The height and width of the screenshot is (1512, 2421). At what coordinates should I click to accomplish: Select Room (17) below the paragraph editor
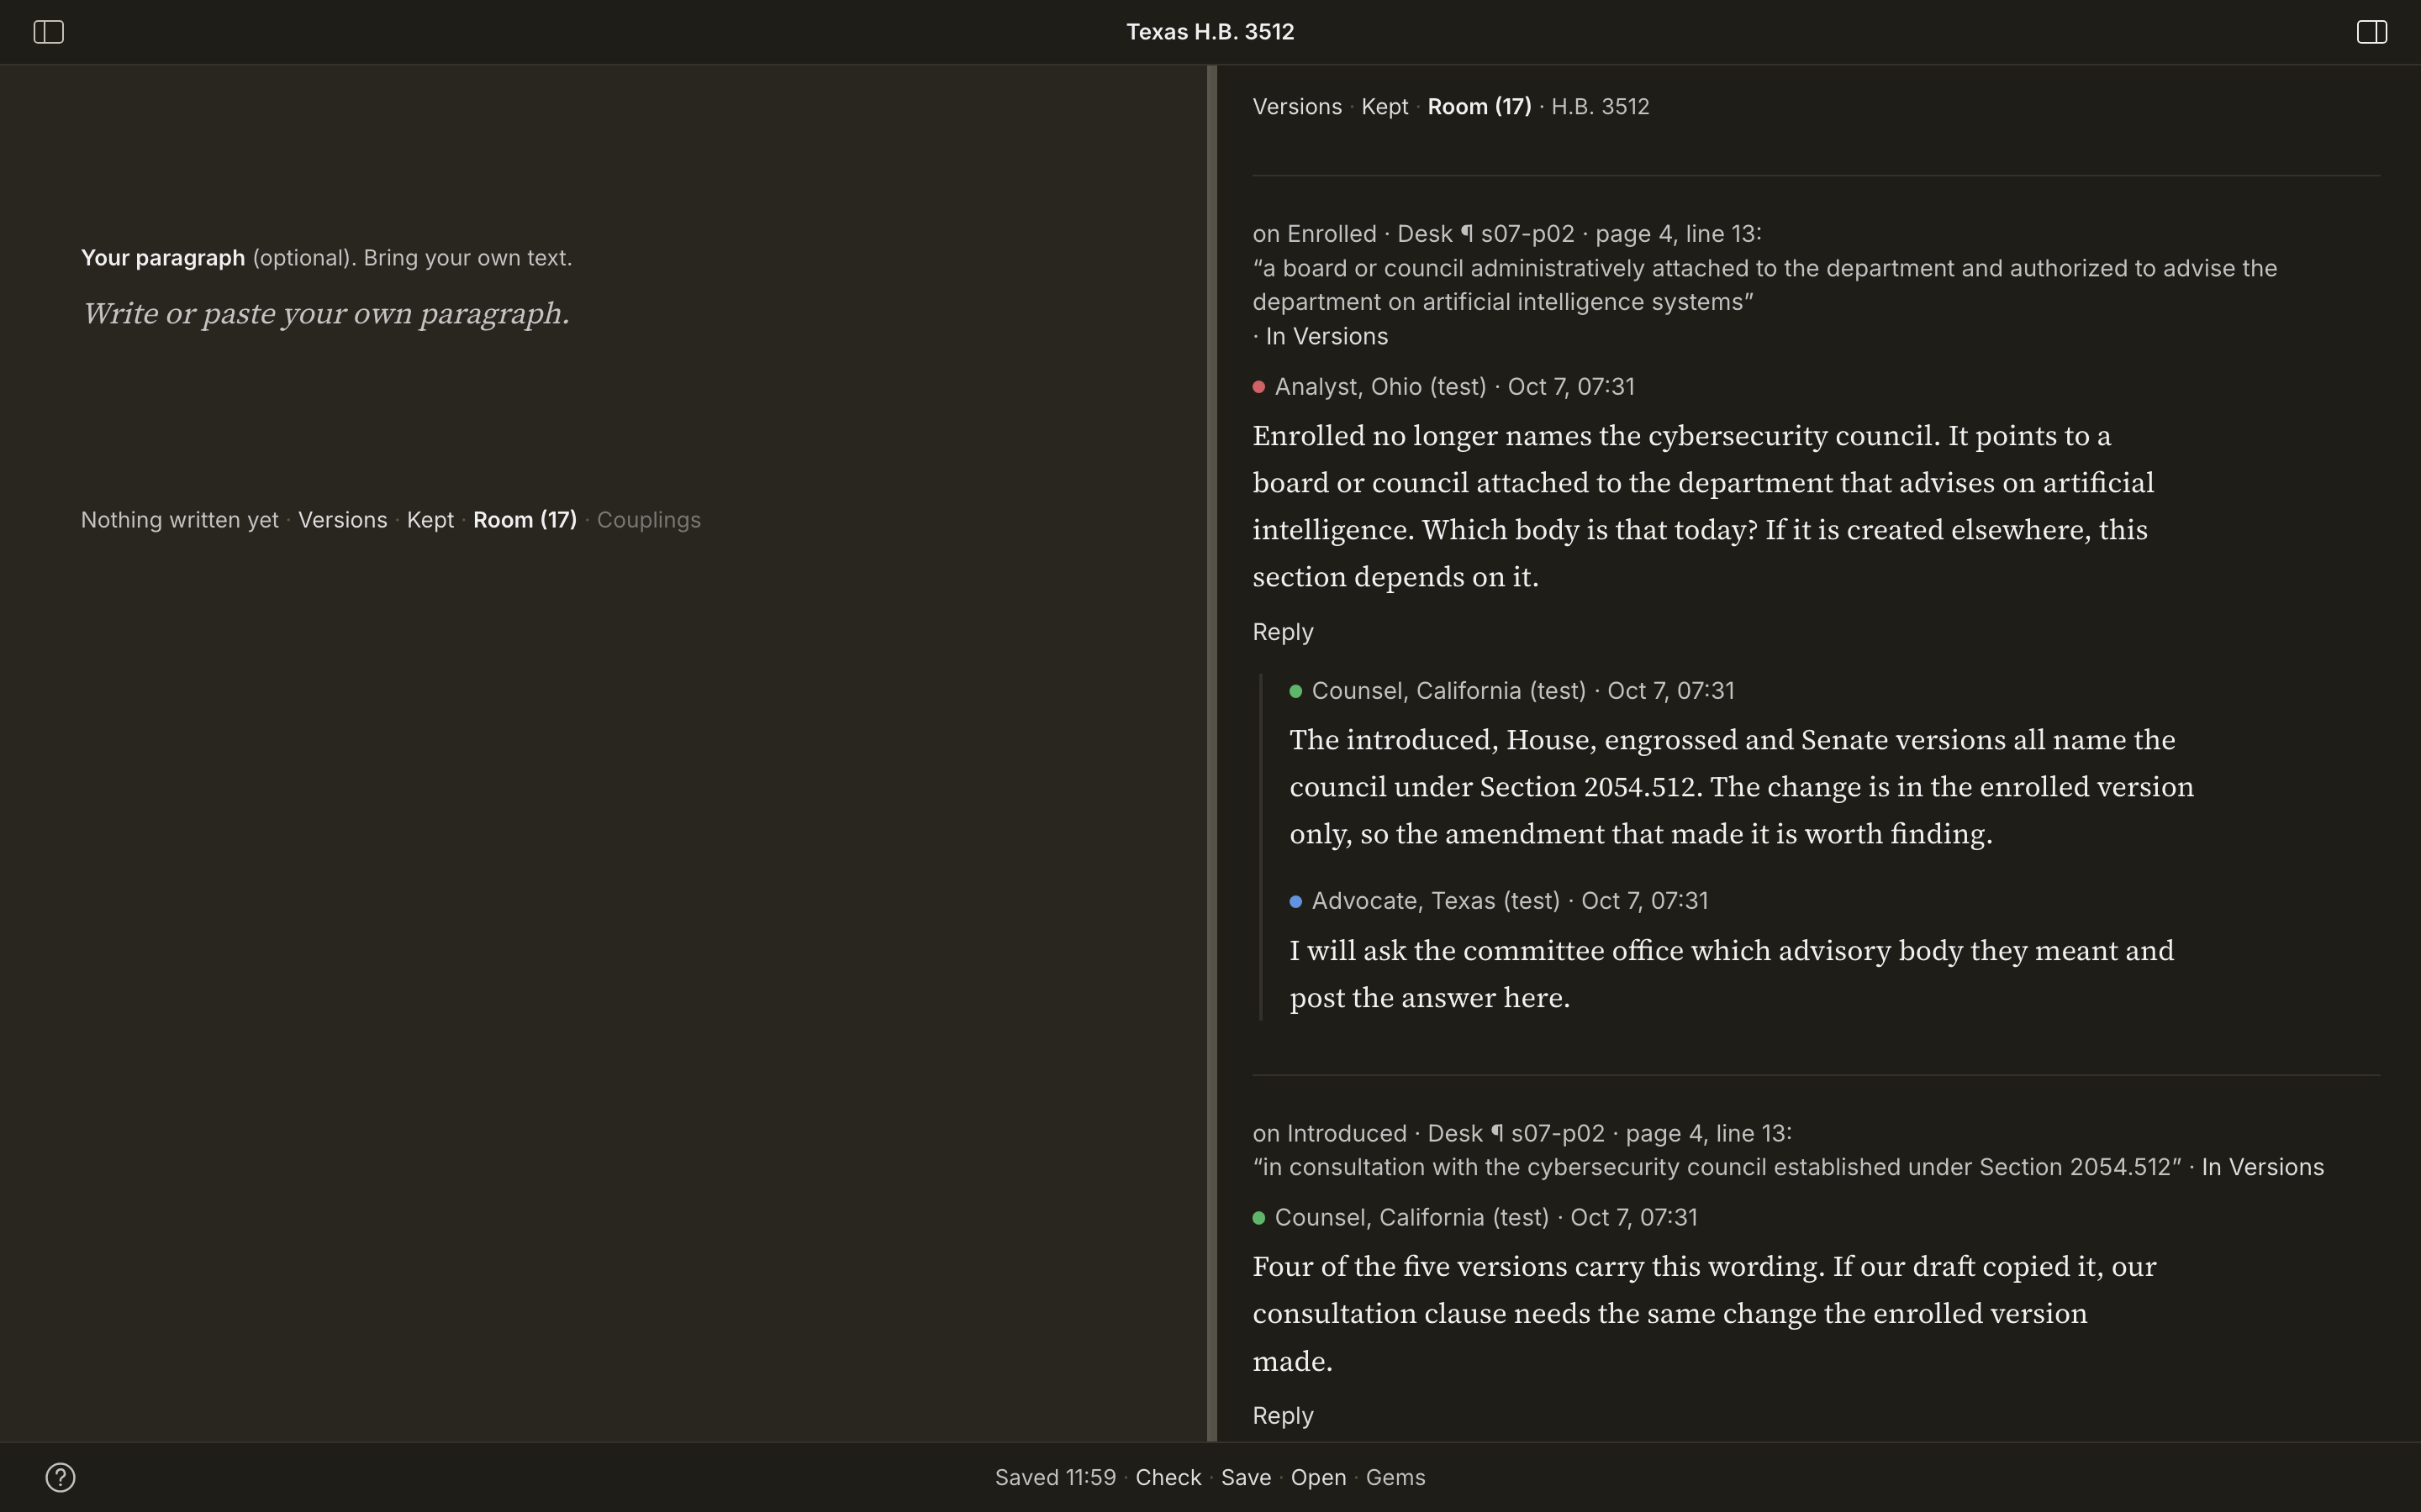[525, 520]
